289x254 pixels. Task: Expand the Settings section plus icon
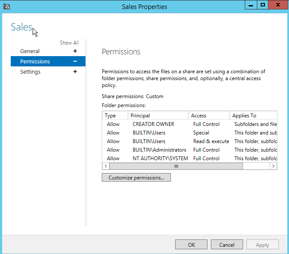tap(75, 72)
